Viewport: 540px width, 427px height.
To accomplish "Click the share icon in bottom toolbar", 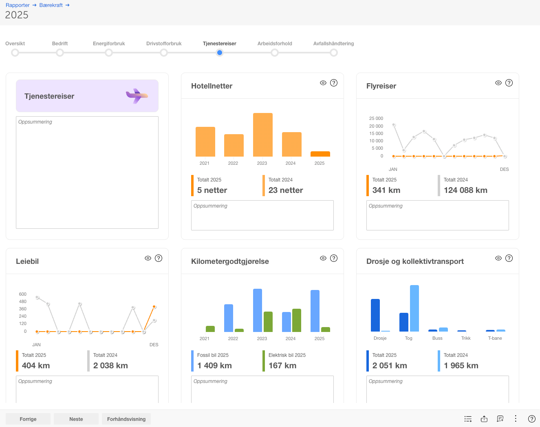I will click(x=484, y=419).
